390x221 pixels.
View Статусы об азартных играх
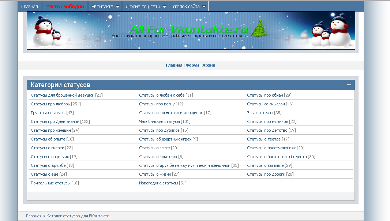click(x=165, y=139)
